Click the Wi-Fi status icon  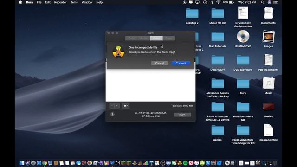pyautogui.click(x=218, y=2)
